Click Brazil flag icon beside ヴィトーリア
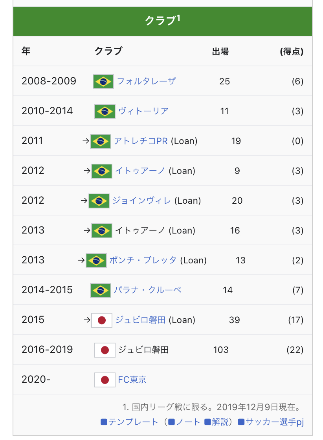Image resolution: width=323 pixels, height=440 pixels. tap(105, 111)
